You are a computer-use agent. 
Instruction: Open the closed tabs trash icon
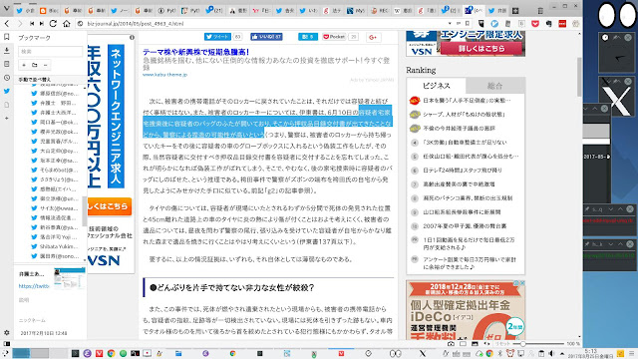point(540,11)
